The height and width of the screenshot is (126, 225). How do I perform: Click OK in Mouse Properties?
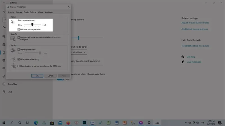tap(37, 76)
